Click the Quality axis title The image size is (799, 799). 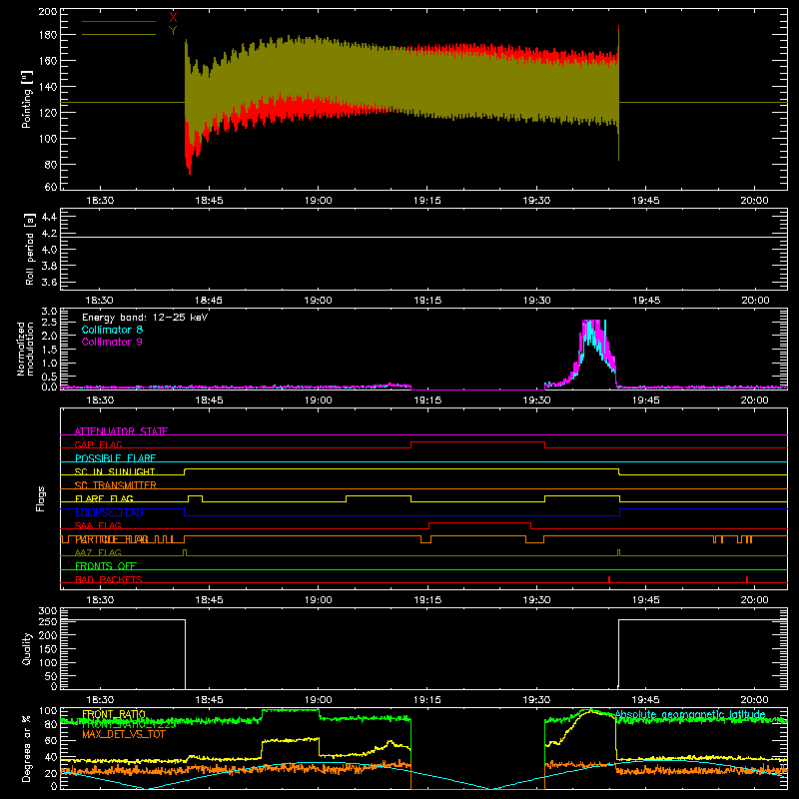(x=27, y=648)
